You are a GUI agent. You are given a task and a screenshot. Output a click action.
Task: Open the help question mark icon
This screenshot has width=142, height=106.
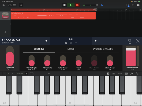138,5
